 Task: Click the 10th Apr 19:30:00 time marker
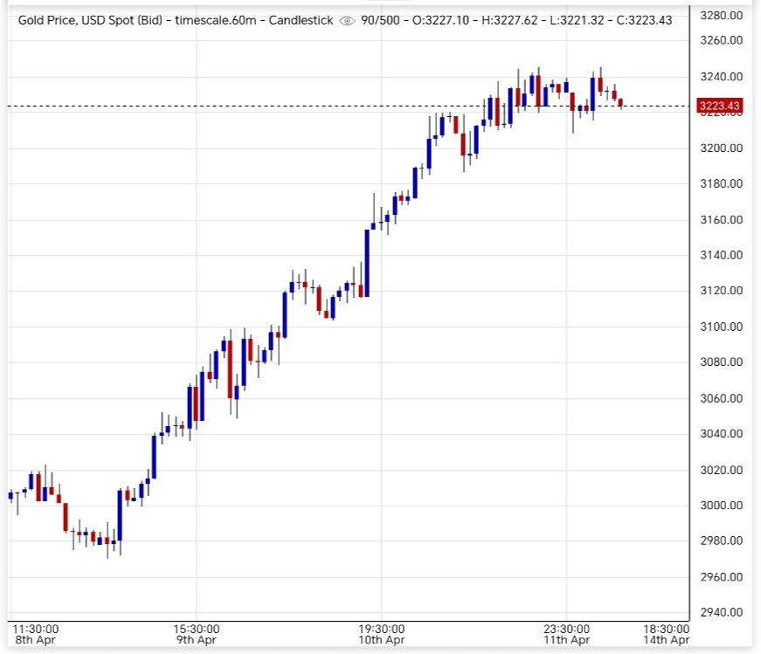click(381, 633)
